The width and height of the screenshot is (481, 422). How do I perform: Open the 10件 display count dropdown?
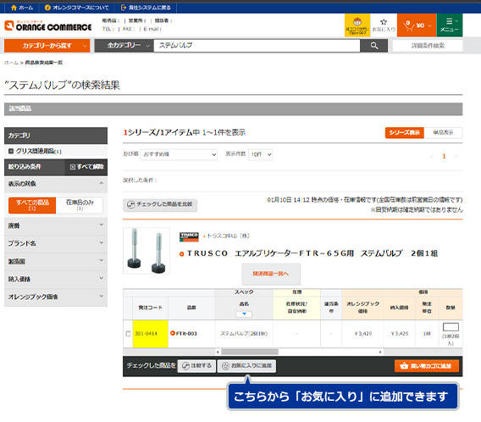pos(261,154)
